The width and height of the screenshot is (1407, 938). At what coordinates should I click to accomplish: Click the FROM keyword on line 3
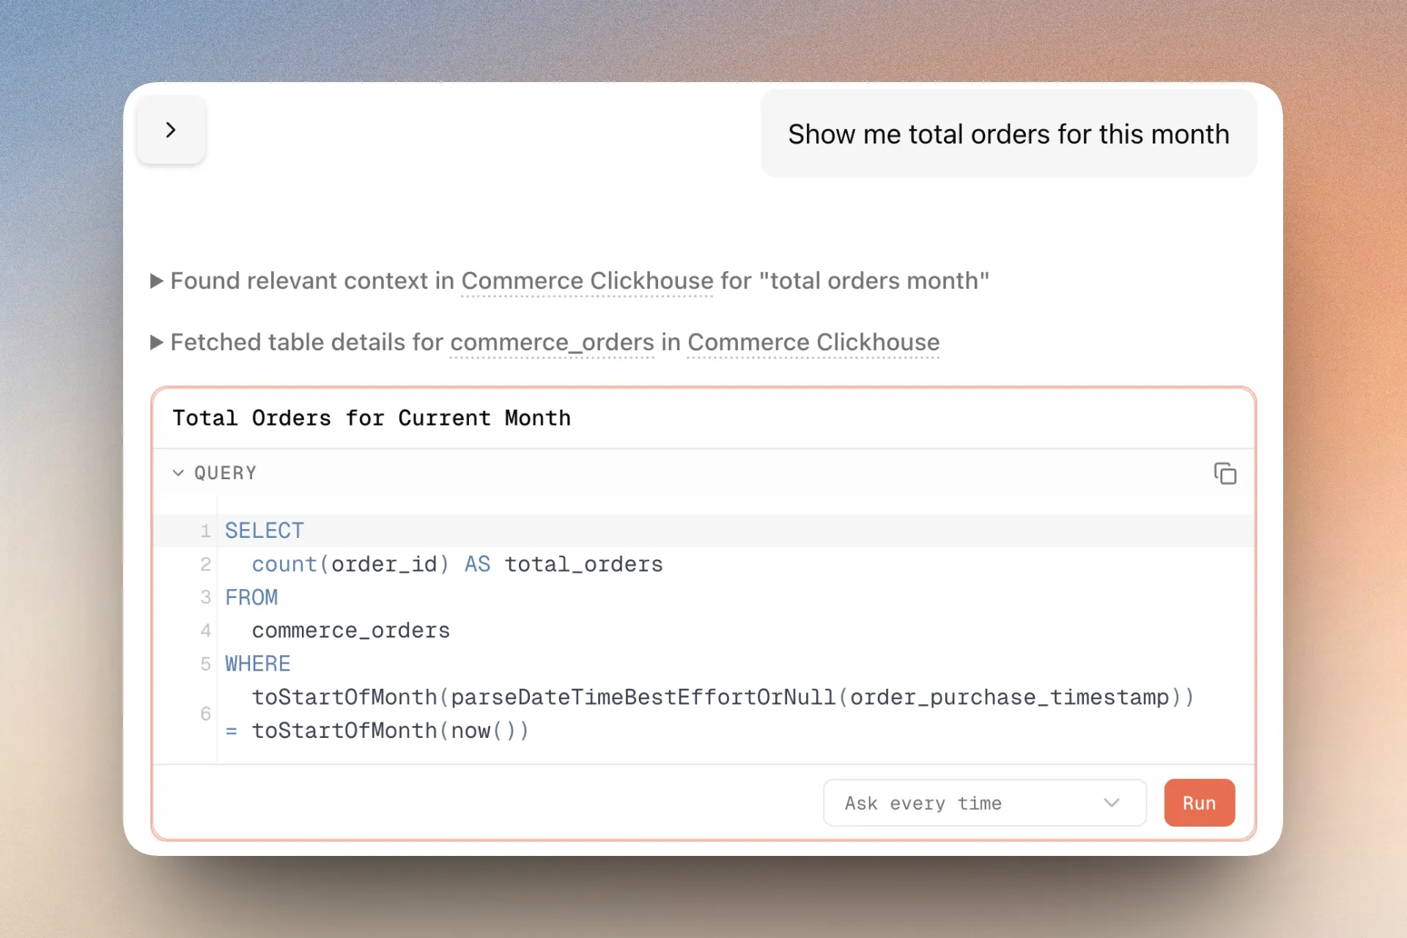tap(251, 597)
